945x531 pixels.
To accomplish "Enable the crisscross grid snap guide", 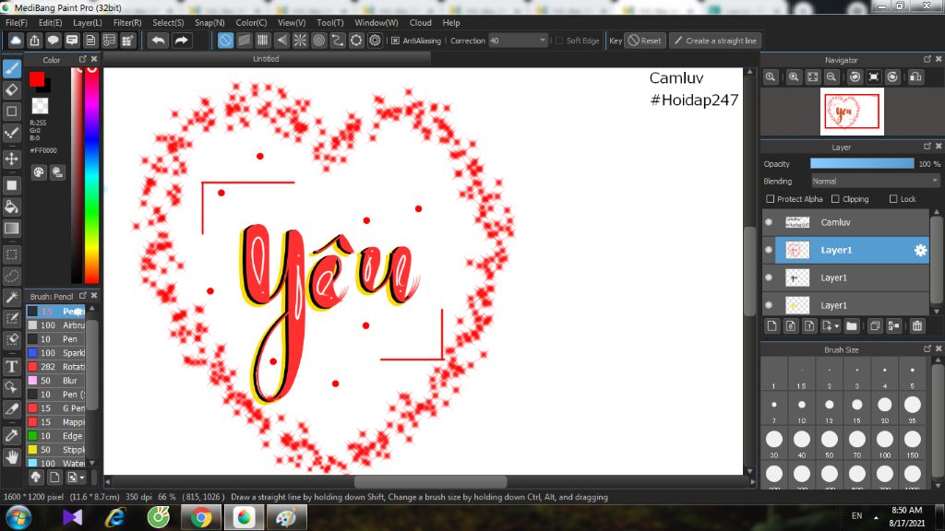I will pos(263,41).
